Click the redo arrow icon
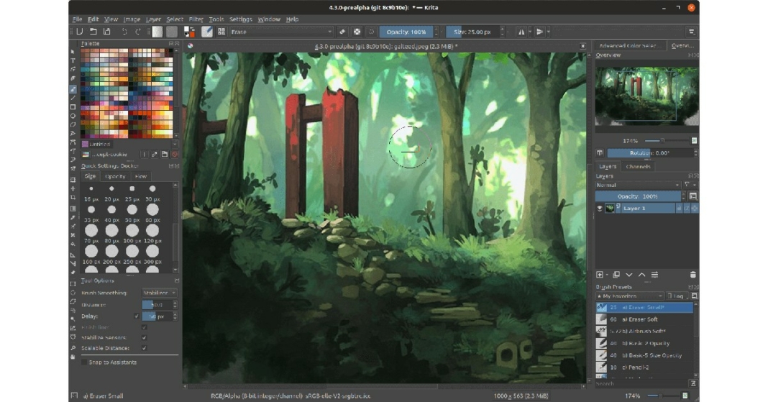Viewport: 768px width, 402px height. (x=138, y=32)
